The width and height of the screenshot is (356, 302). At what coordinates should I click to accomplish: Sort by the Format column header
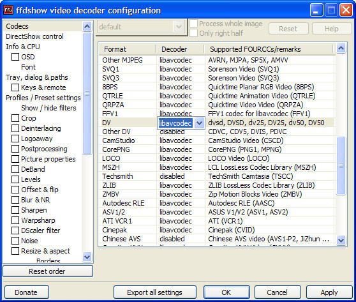(128, 49)
